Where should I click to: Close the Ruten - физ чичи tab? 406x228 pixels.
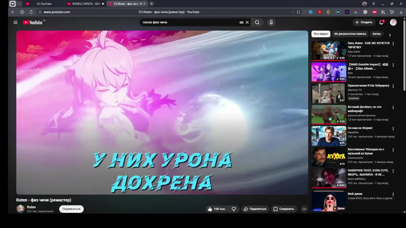pos(145,4)
